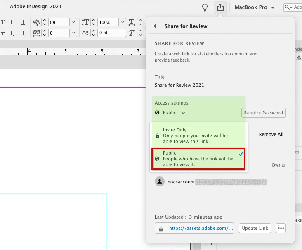Click the vertical scale 100% field

point(108,22)
